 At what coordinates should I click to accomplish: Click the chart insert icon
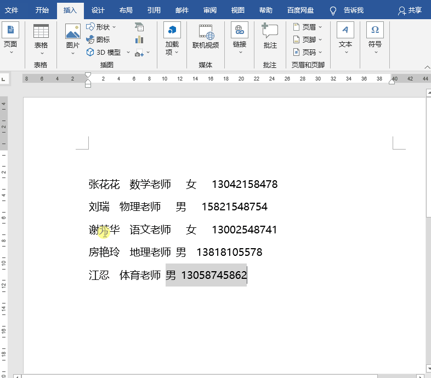pyautogui.click(x=139, y=39)
